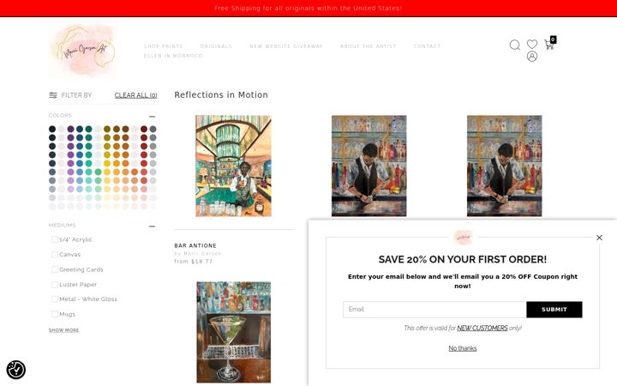Open the user account icon
This screenshot has height=386, width=617.
(532, 57)
